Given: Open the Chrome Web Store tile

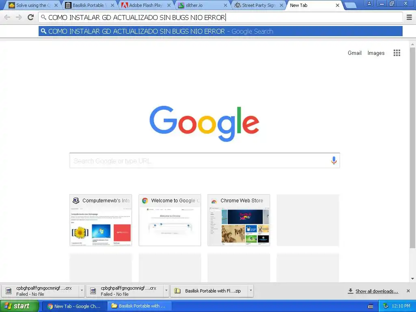Looking at the screenshot, I should 239,220.
